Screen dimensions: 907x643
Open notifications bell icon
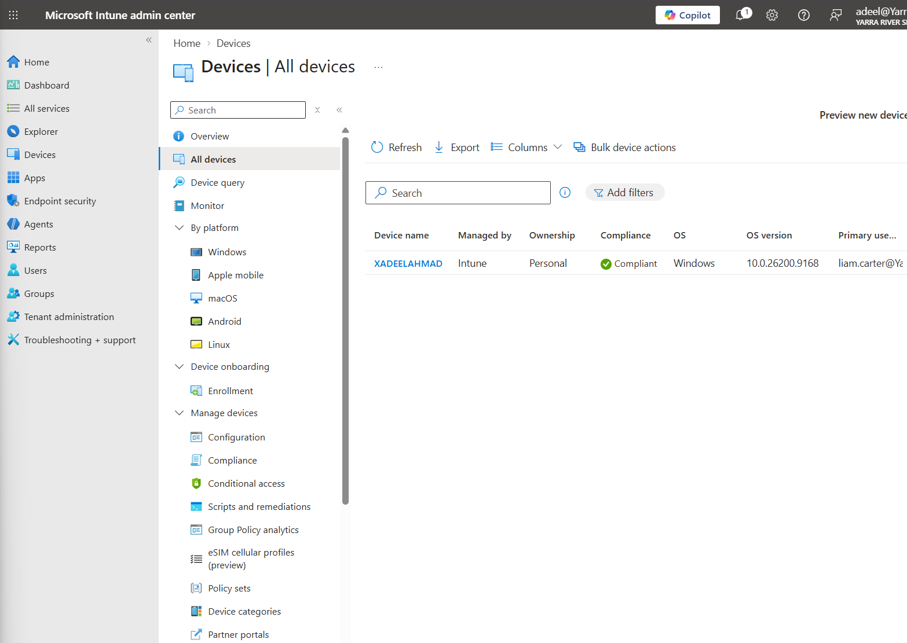pyautogui.click(x=742, y=14)
